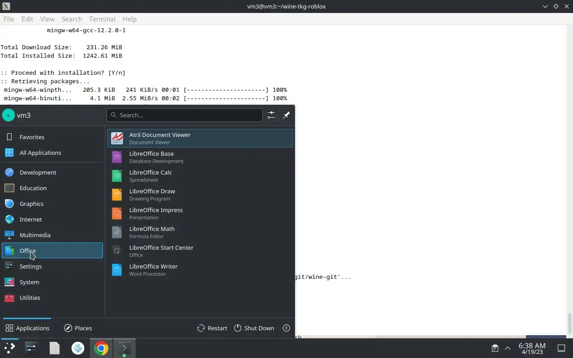Expand more session options arrow
Viewport: 573px width, 358px height.
point(286,328)
